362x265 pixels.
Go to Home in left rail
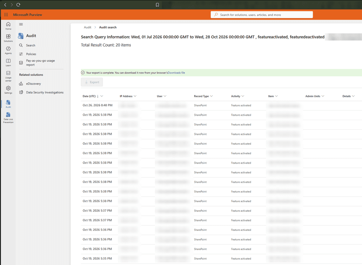[8, 26]
